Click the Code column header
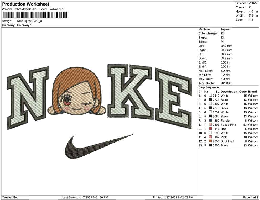 click(x=243, y=92)
